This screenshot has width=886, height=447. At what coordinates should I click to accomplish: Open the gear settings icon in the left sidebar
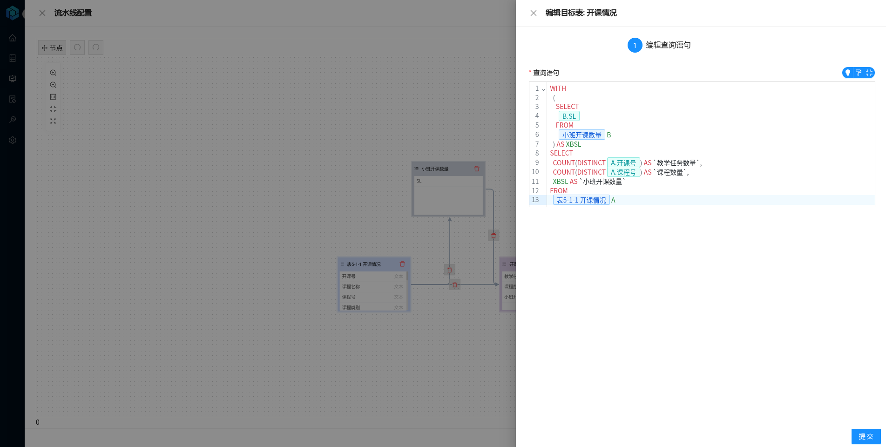(13, 140)
